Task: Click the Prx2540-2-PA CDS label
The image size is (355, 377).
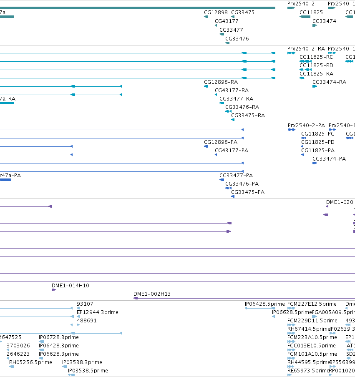Action: pos(306,126)
